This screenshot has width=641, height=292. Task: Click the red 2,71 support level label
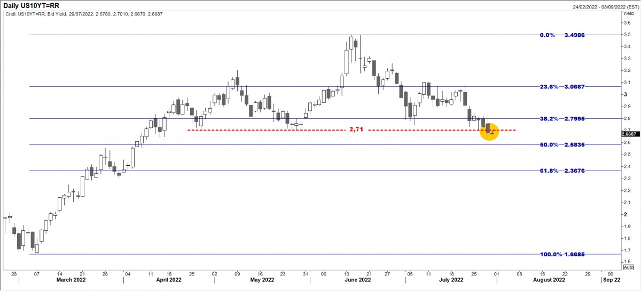(356, 130)
